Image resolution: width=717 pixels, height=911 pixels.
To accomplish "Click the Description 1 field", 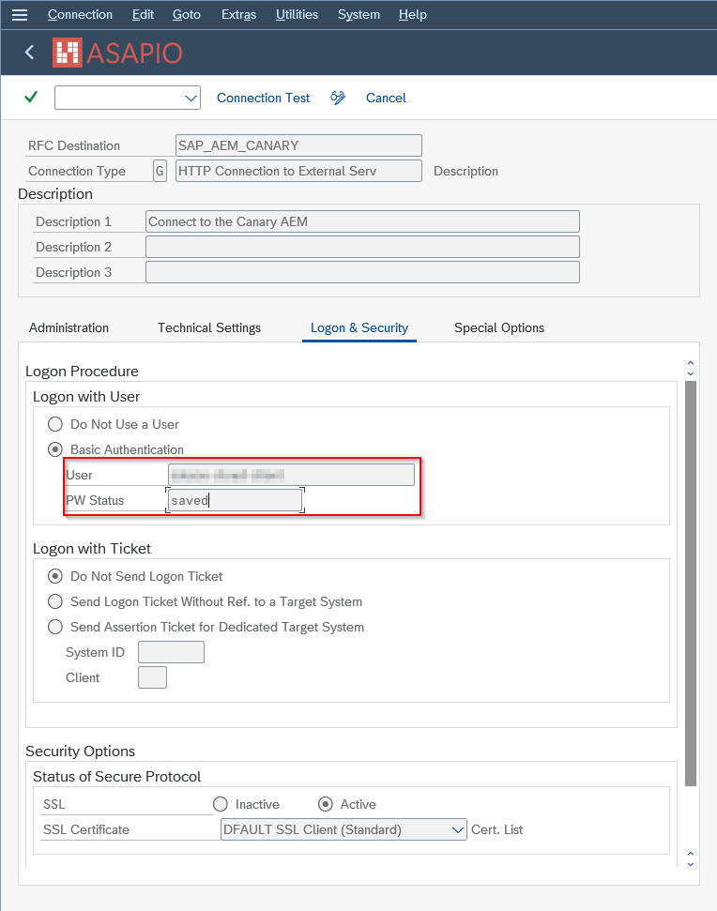I will [x=362, y=221].
